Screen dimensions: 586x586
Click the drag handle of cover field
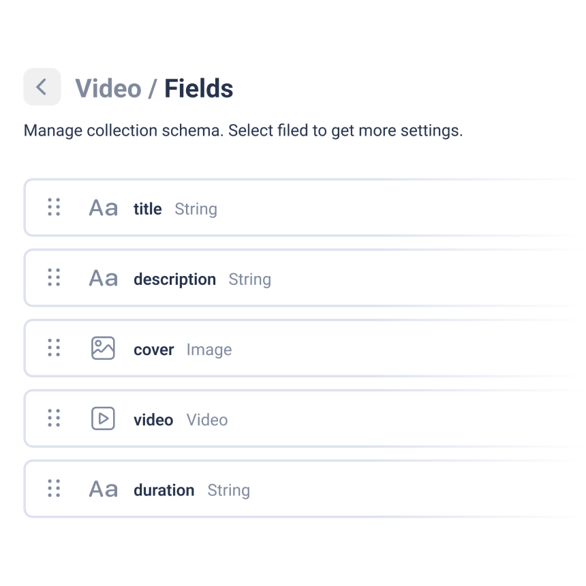coord(54,348)
